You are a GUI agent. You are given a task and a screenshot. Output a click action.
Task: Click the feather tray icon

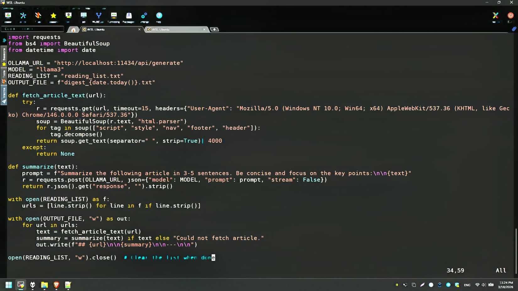(x=422, y=285)
